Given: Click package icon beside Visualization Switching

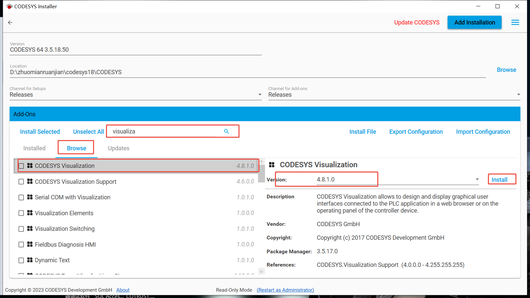Looking at the screenshot, I should pos(30,228).
